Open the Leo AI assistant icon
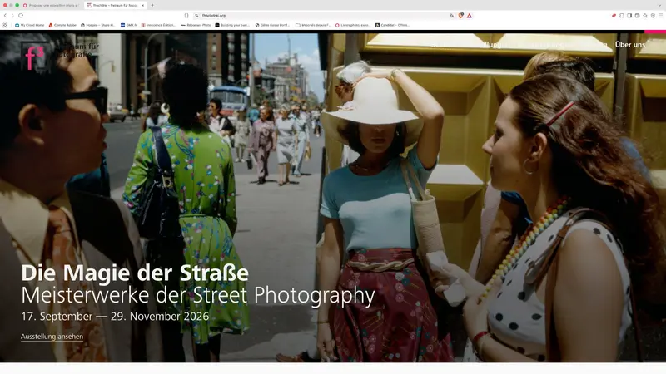Screen dimensions: 666x374 [x=645, y=16]
